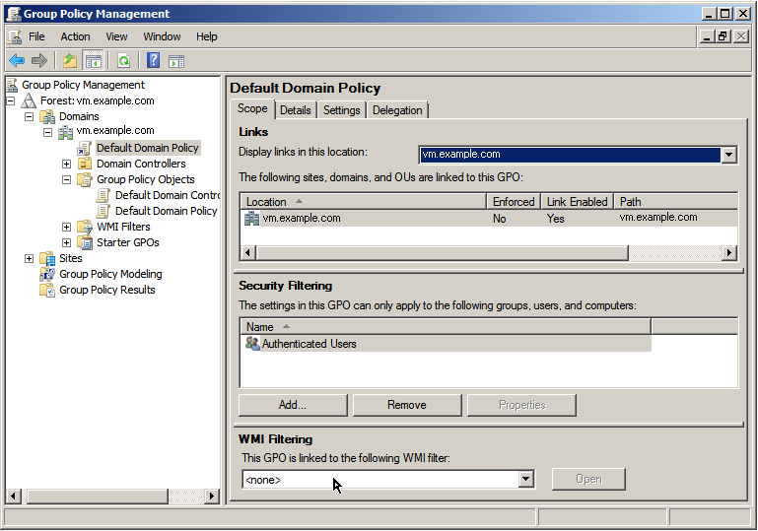Expand the WMI Filters node
The width and height of the screenshot is (758, 531).
click(x=66, y=228)
